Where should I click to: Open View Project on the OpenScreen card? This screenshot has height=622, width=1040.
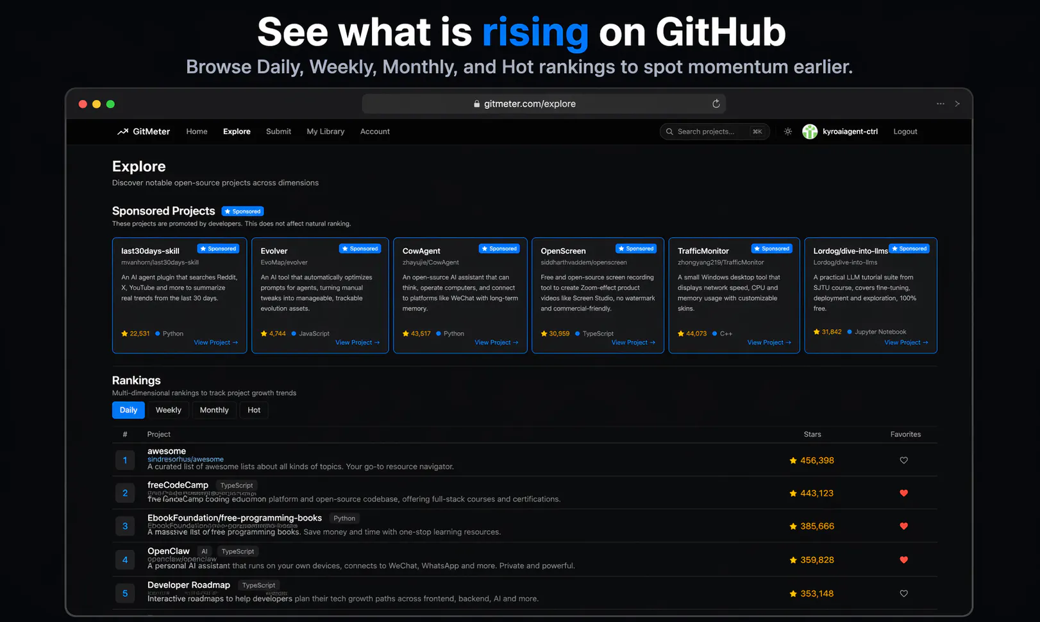633,342
